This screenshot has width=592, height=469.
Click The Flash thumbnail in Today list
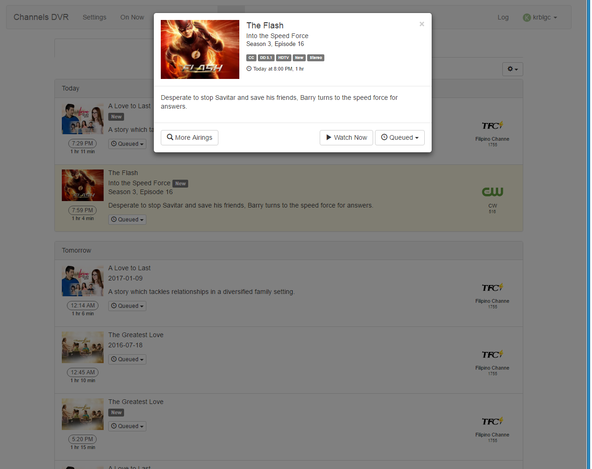[83, 185]
